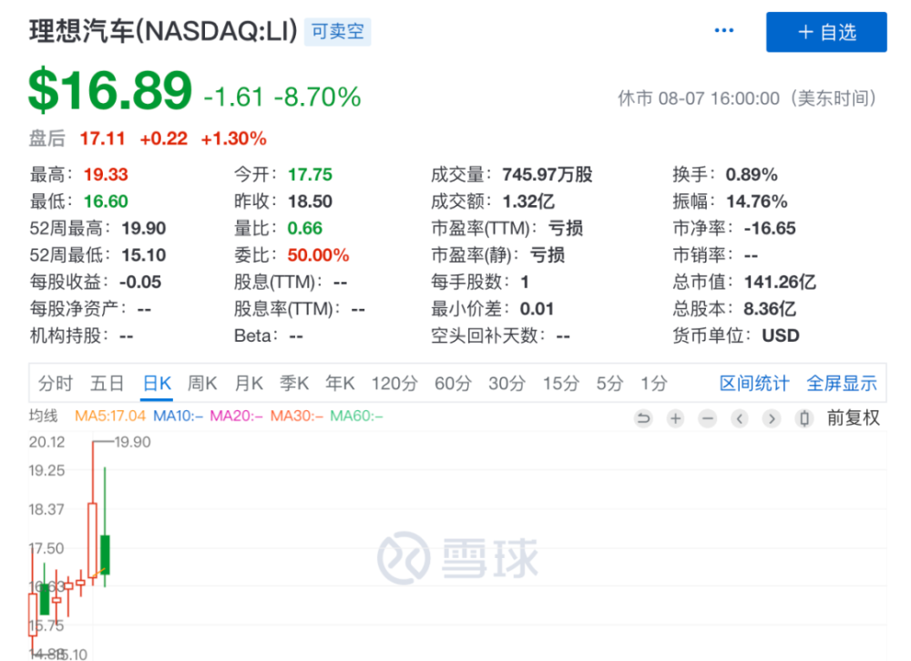Screen dimensions: 911x661
Task: Click the undo/reset chart icon
Action: point(644,418)
